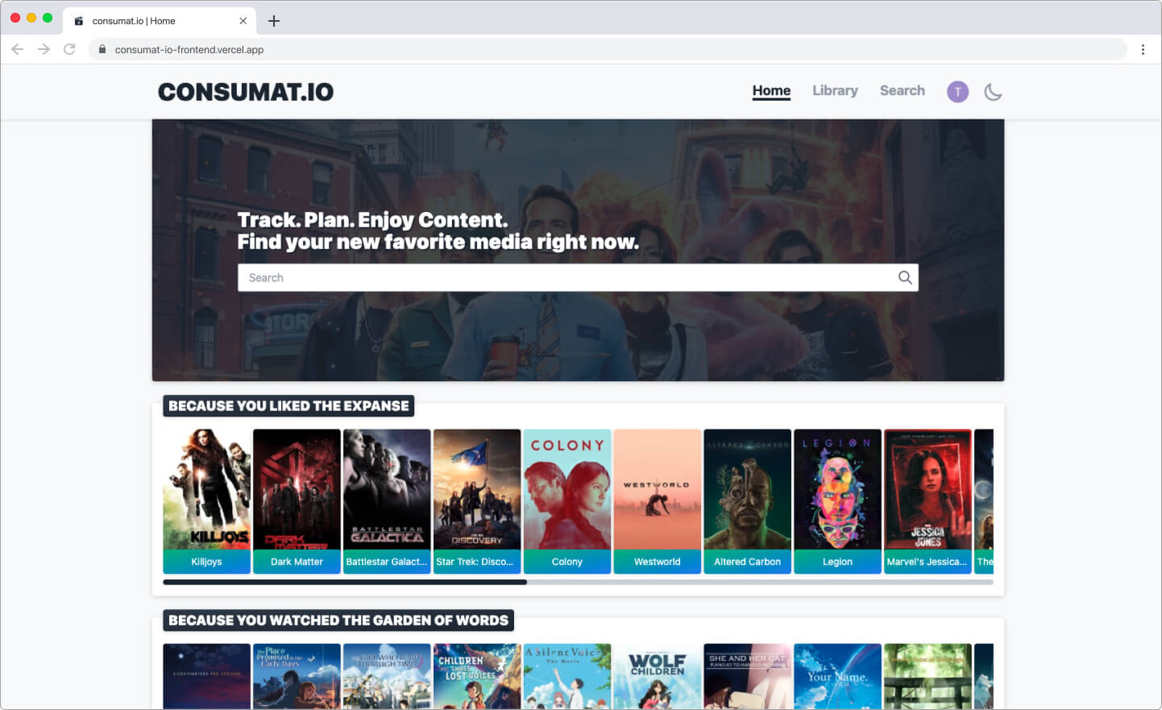The height and width of the screenshot is (710, 1162).
Task: Click the CONSUMAT.IO logo
Action: point(246,92)
